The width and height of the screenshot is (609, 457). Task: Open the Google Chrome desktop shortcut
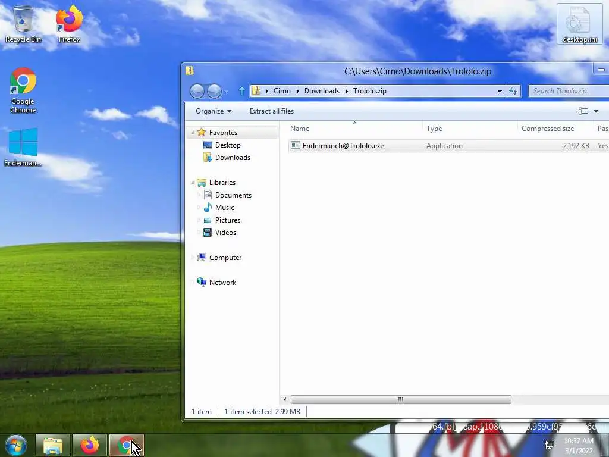pos(23,90)
